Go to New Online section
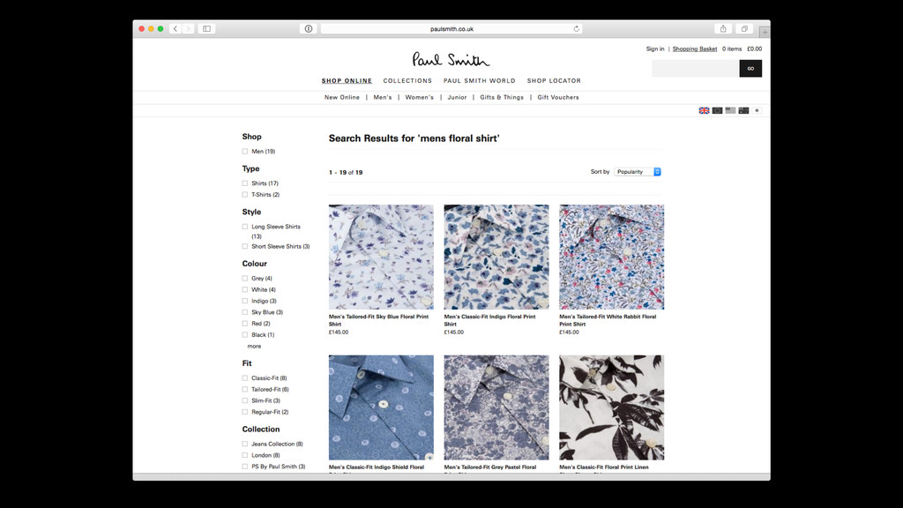 tap(341, 97)
